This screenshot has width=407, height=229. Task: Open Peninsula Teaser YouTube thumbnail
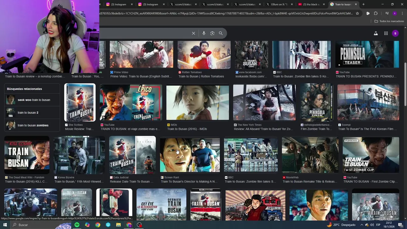tap(367, 54)
